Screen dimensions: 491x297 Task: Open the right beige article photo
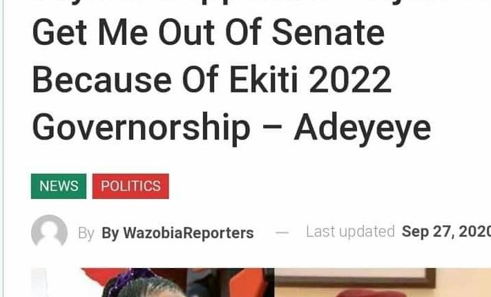coord(383,282)
